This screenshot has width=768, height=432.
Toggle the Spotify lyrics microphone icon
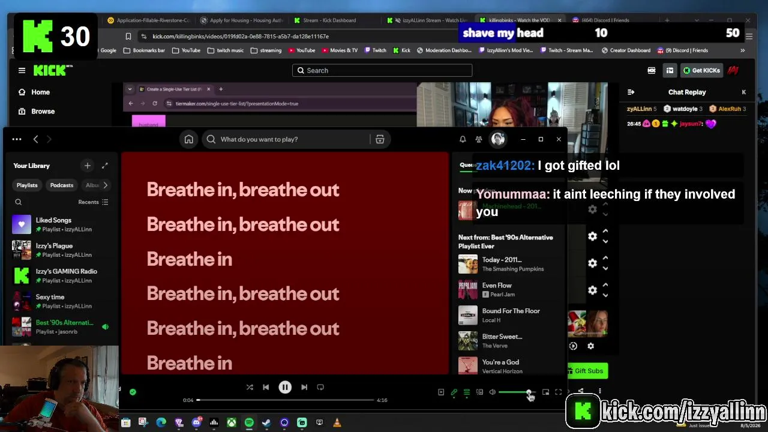[x=454, y=392]
